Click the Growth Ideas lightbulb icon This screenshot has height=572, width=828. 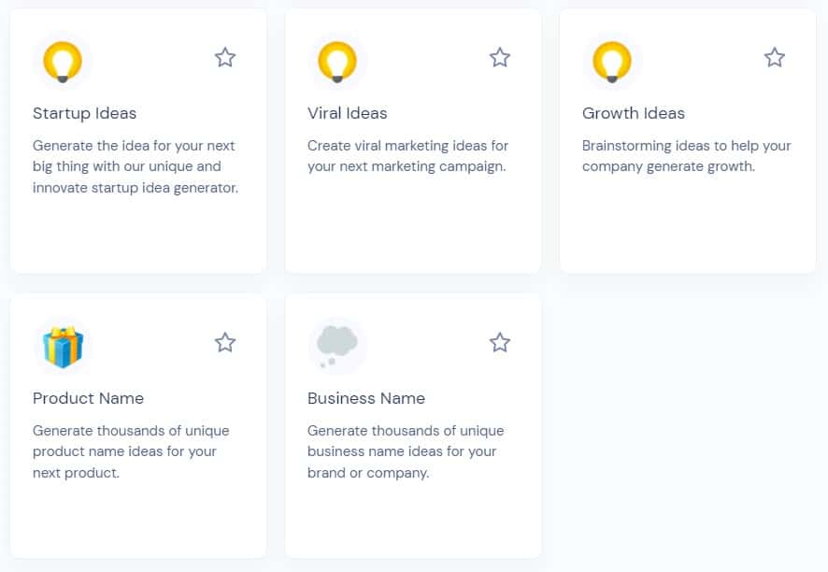[x=612, y=63]
